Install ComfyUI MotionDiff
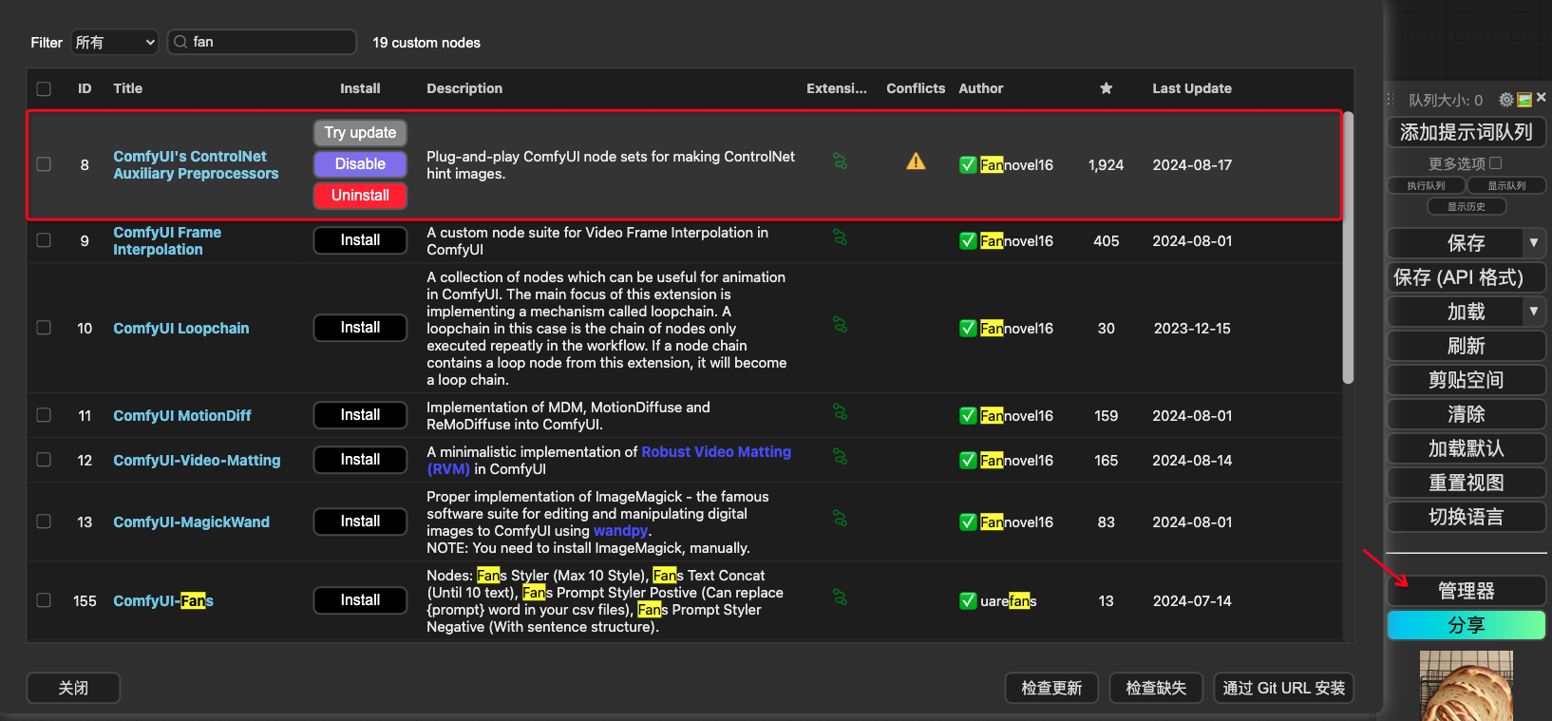The height and width of the screenshot is (721, 1552). tap(360, 415)
